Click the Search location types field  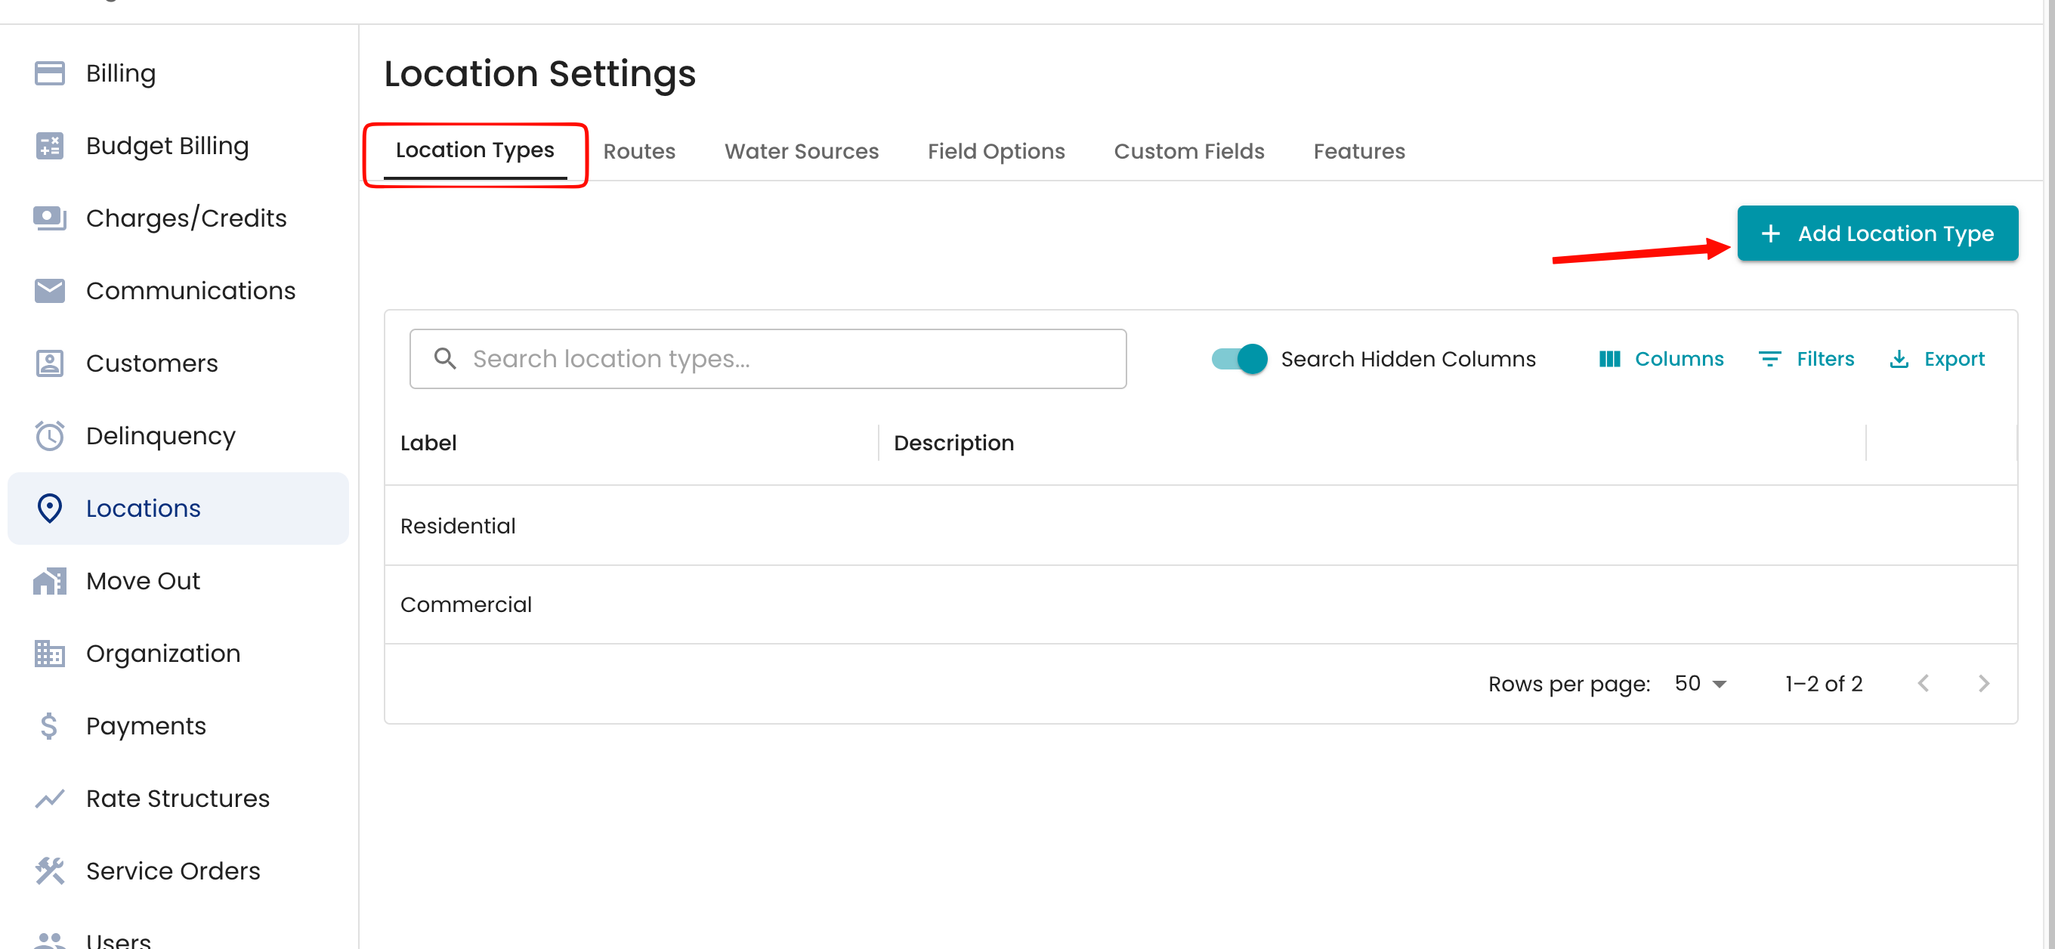tap(768, 359)
